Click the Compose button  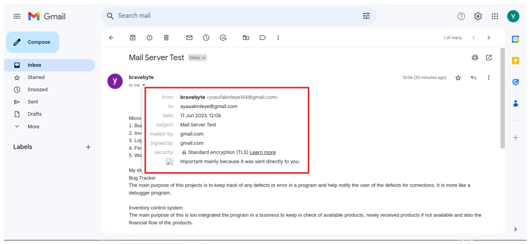pos(33,42)
